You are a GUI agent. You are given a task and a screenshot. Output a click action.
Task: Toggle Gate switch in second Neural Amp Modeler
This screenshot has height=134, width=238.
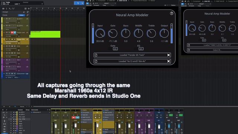[x=204, y=40]
